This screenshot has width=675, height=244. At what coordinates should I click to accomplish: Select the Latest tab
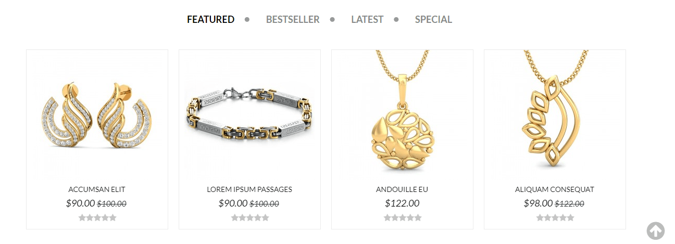[x=367, y=19]
